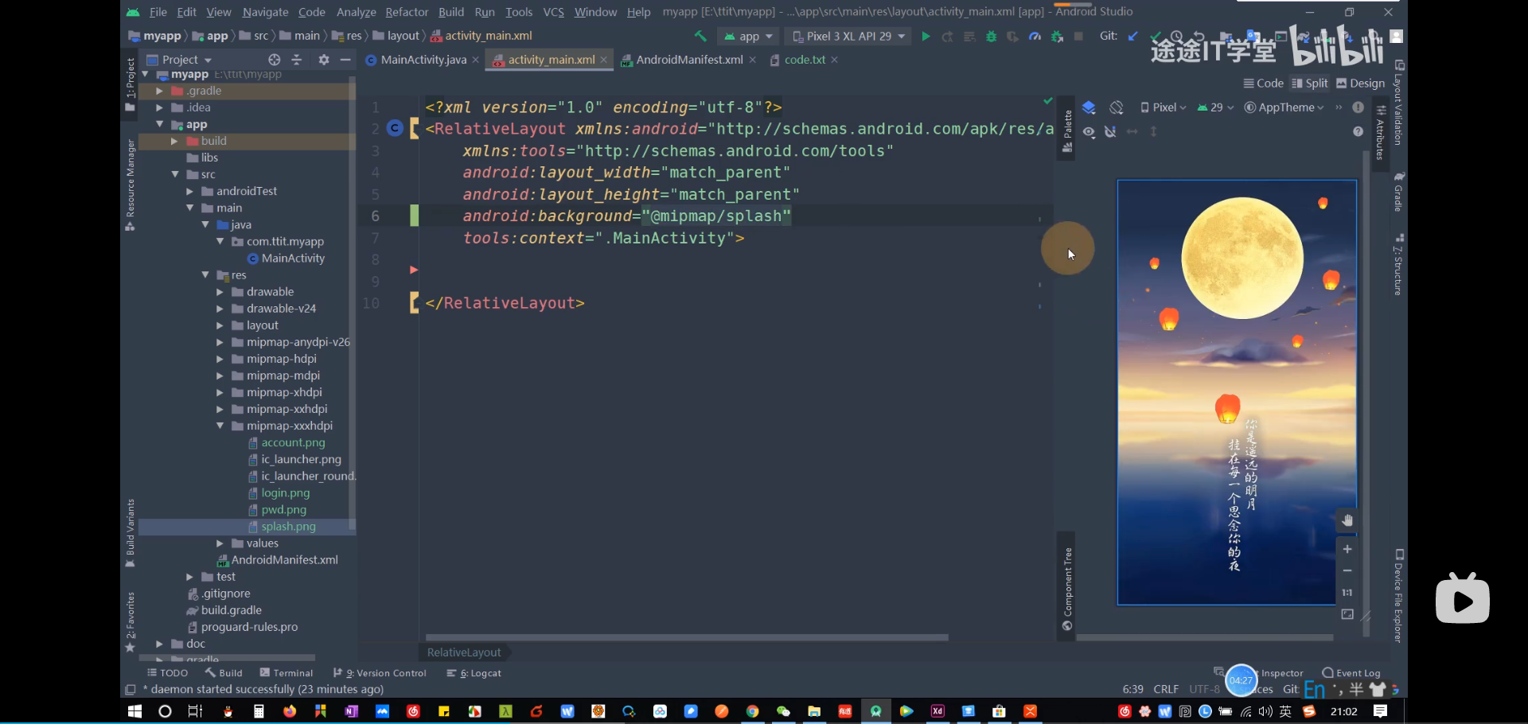1528x724 pixels.
Task: Run the app with green play button
Action: point(926,37)
